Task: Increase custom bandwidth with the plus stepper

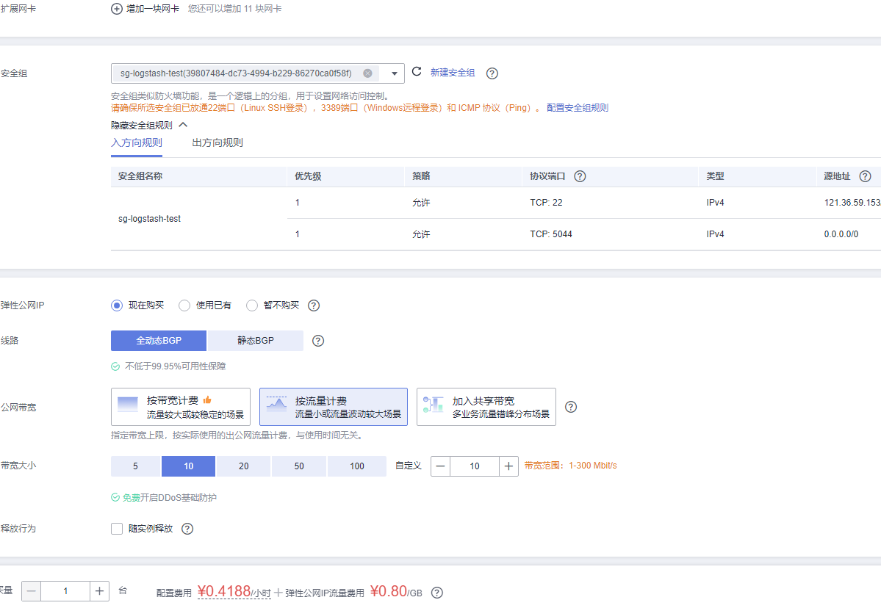Action: (x=508, y=466)
